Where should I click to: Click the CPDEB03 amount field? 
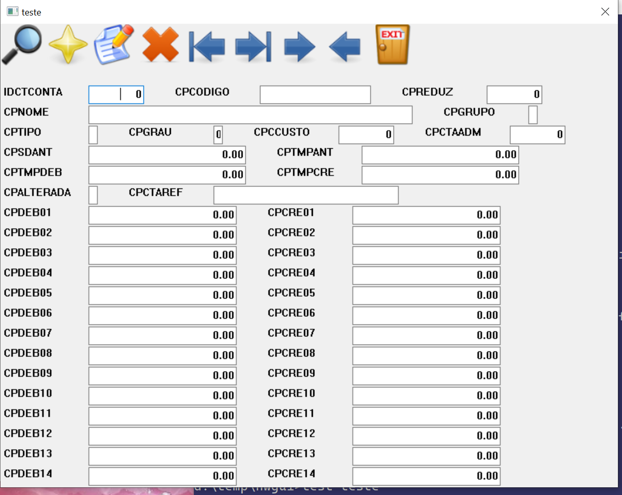(x=163, y=255)
